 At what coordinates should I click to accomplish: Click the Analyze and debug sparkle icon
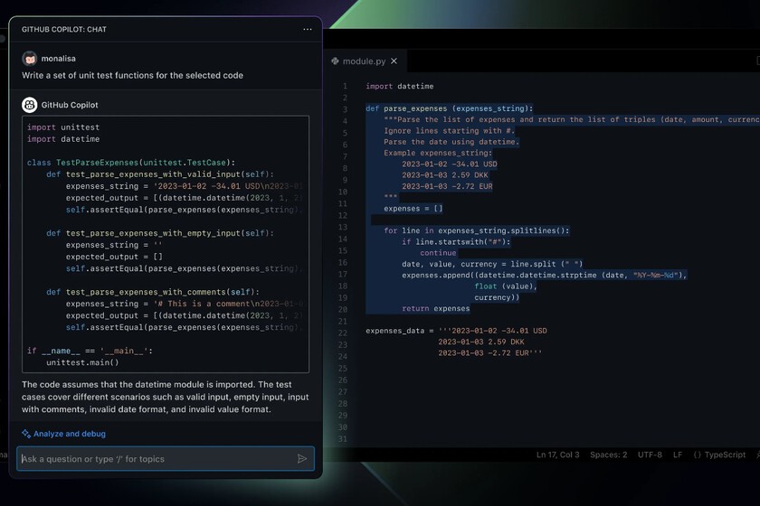[x=26, y=434]
